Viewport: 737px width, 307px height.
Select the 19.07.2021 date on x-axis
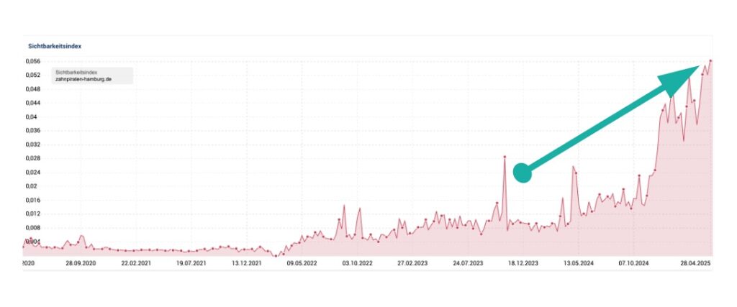191,264
